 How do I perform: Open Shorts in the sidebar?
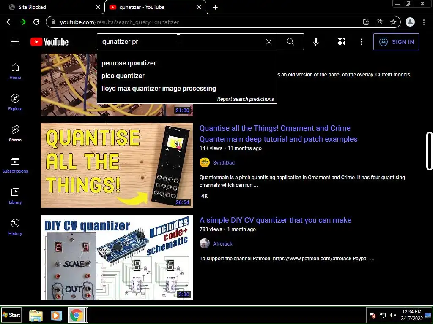(15, 134)
